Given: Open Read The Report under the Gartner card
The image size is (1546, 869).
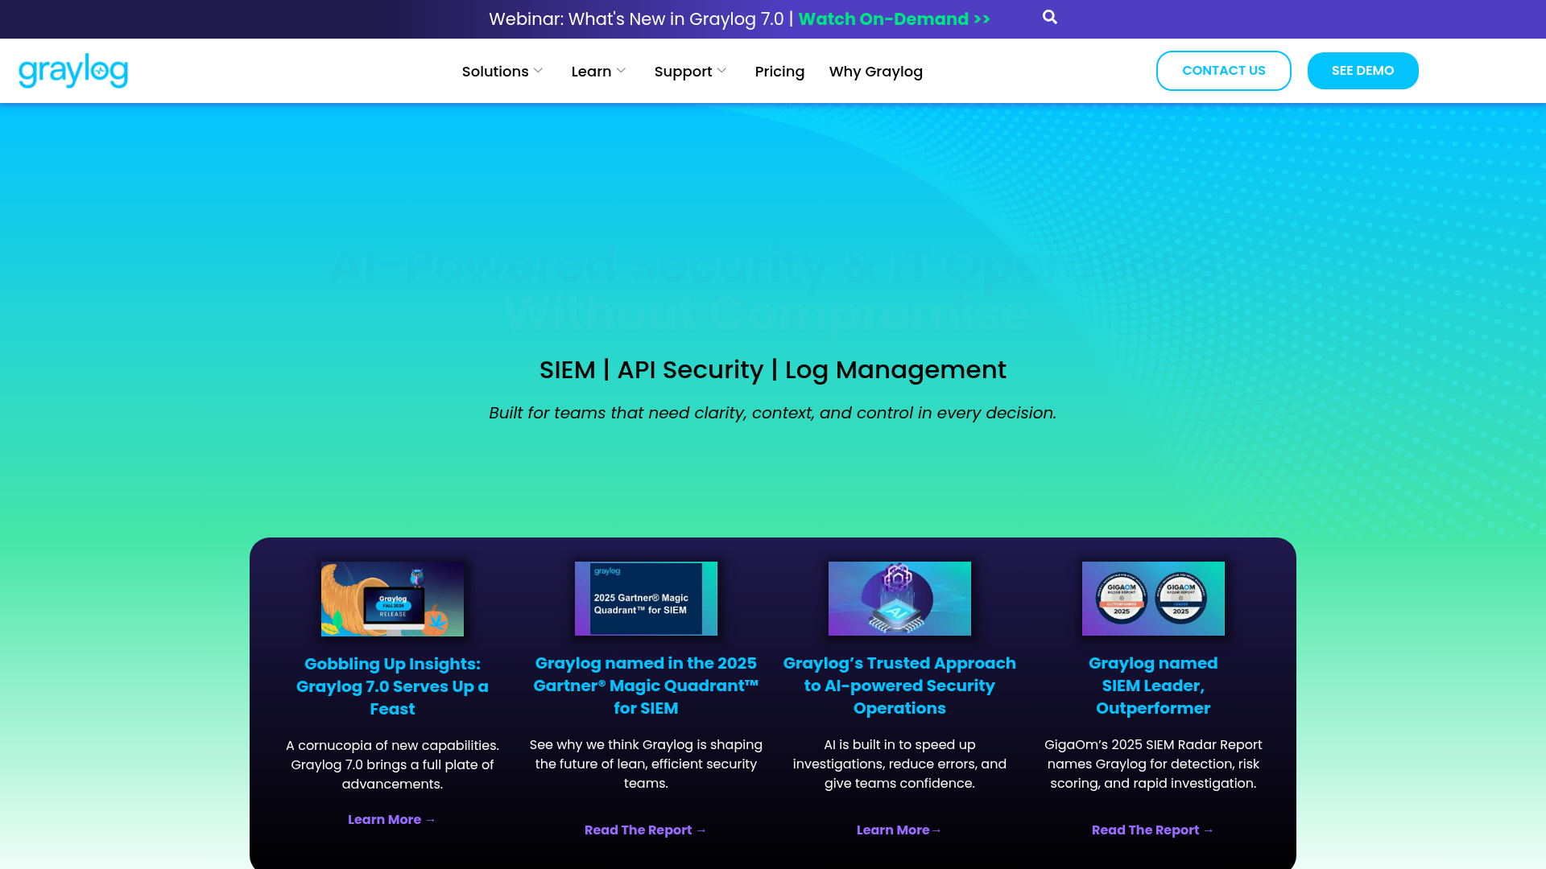Looking at the screenshot, I should (x=645, y=830).
